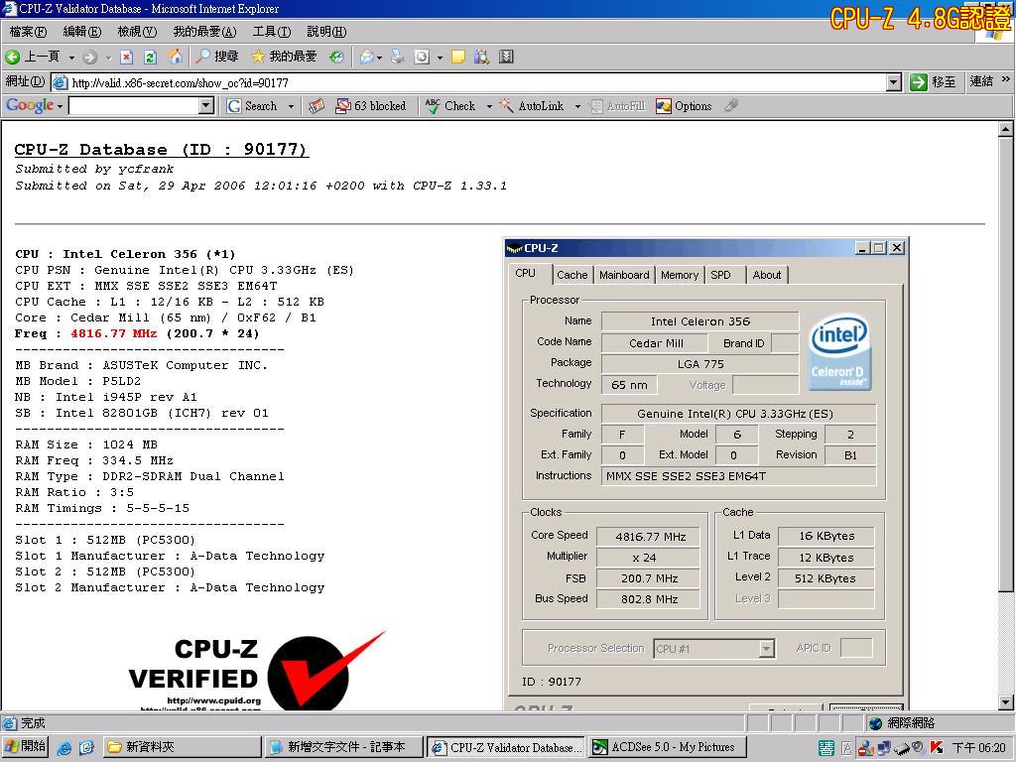This screenshot has width=1016, height=762.
Task: Click the green input method tray icon
Action: pyautogui.click(x=826, y=748)
